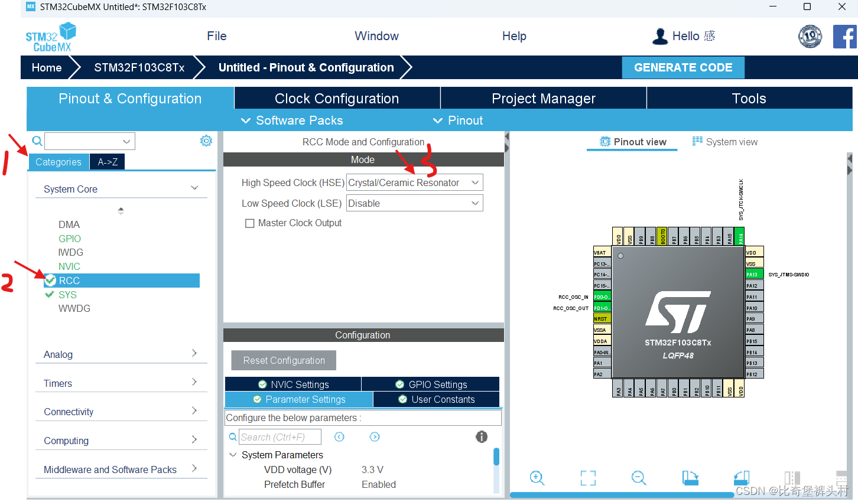This screenshot has height=502, width=858.
Task: Click the GENERATE CODE button
Action: point(683,67)
